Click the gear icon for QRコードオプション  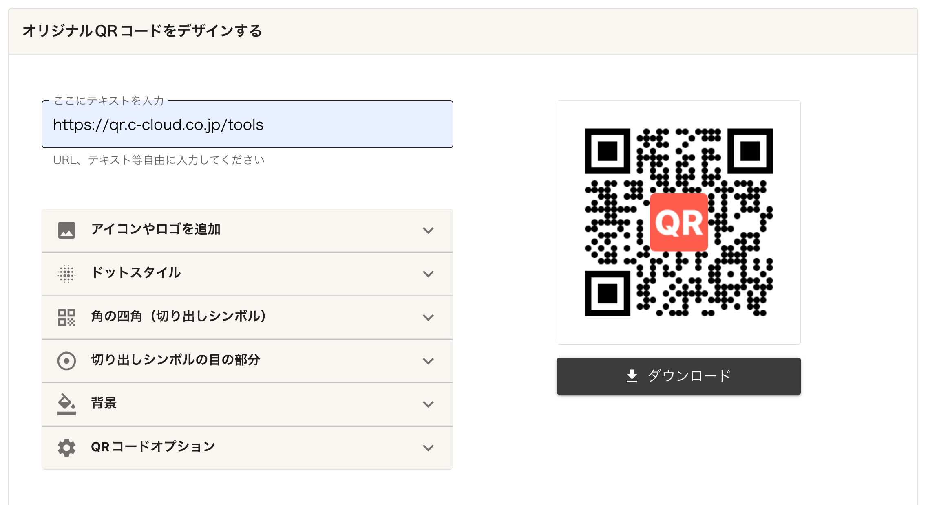tap(66, 447)
